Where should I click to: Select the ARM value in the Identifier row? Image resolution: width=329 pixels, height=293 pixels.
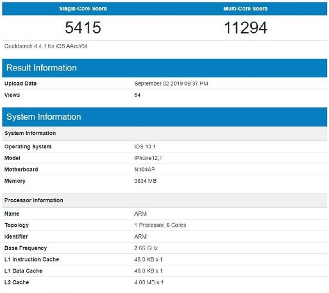(x=140, y=237)
